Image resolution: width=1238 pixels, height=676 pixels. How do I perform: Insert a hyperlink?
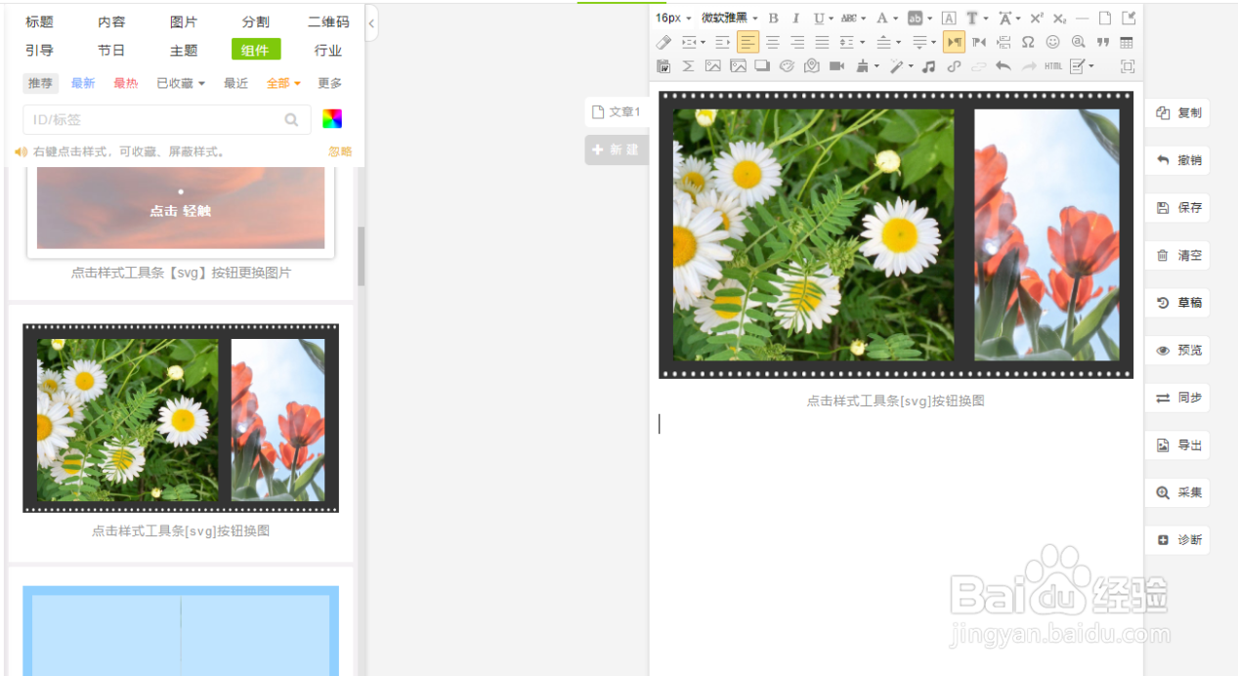954,66
